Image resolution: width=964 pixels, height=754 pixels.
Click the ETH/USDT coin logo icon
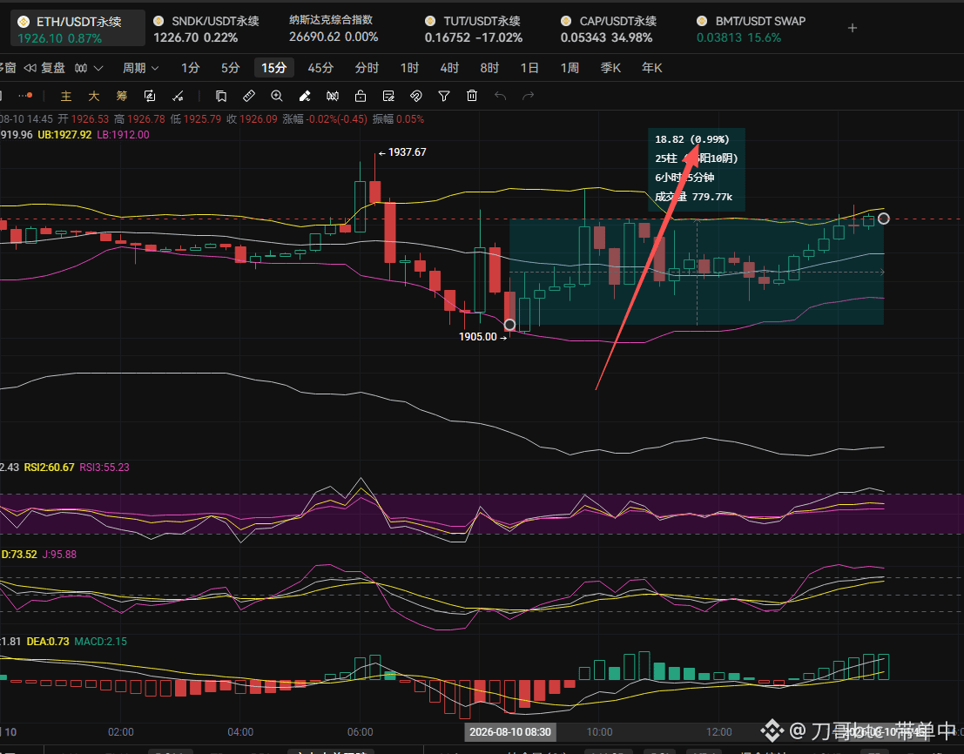24,22
